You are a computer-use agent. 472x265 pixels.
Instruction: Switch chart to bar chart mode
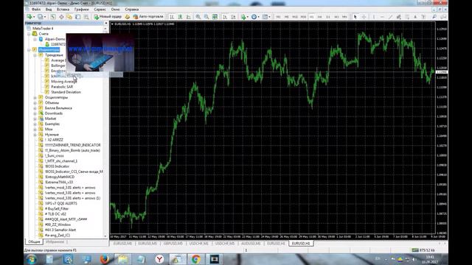point(172,17)
